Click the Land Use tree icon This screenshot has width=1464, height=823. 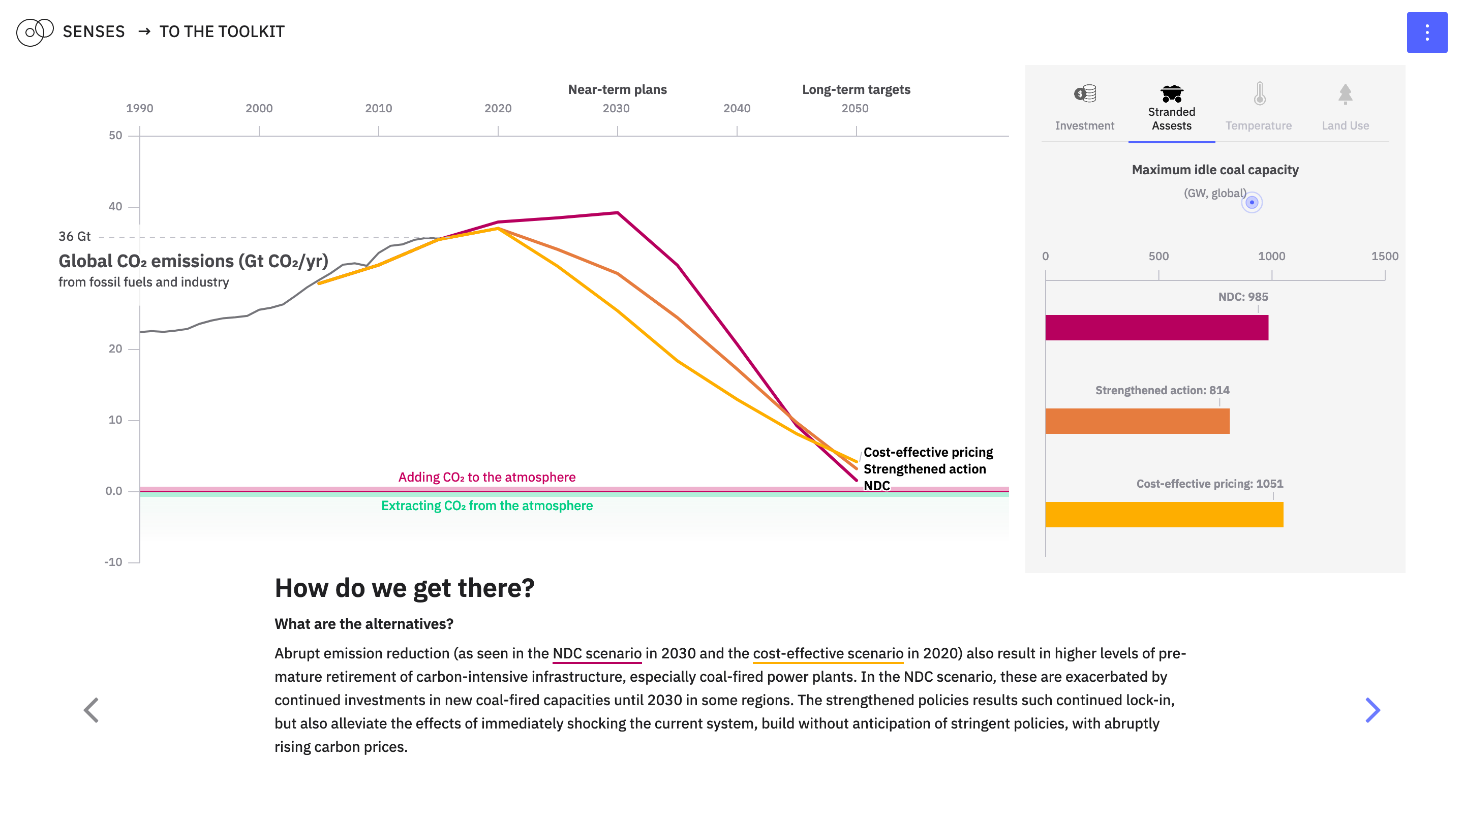(x=1345, y=94)
